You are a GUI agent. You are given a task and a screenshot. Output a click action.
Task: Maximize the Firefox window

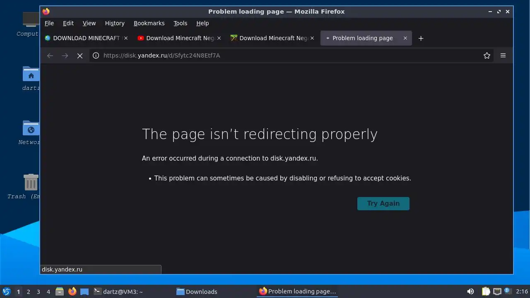(499, 12)
